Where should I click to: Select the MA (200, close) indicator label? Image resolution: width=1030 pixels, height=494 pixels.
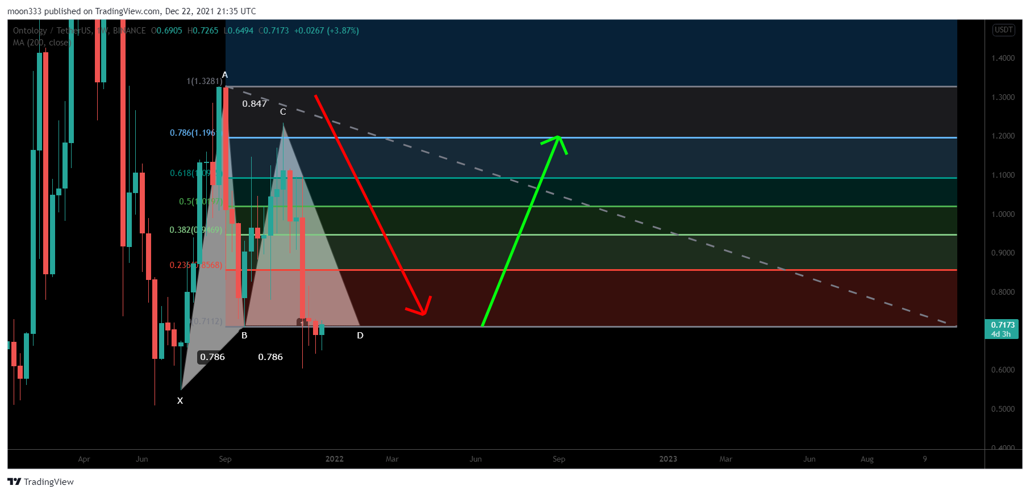pos(41,43)
